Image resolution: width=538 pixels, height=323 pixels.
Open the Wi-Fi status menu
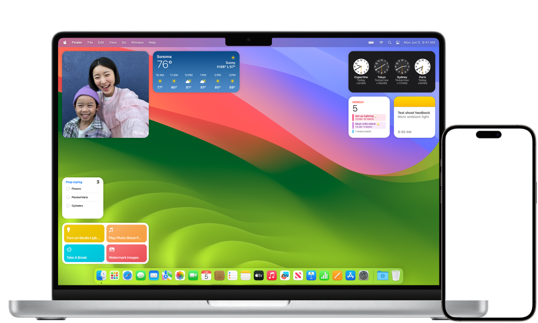click(x=381, y=42)
